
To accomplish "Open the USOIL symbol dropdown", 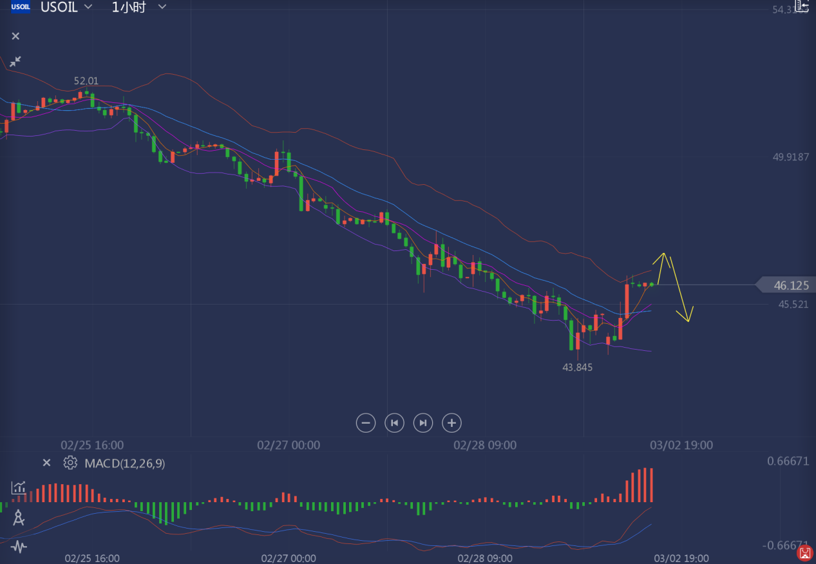I will point(88,7).
